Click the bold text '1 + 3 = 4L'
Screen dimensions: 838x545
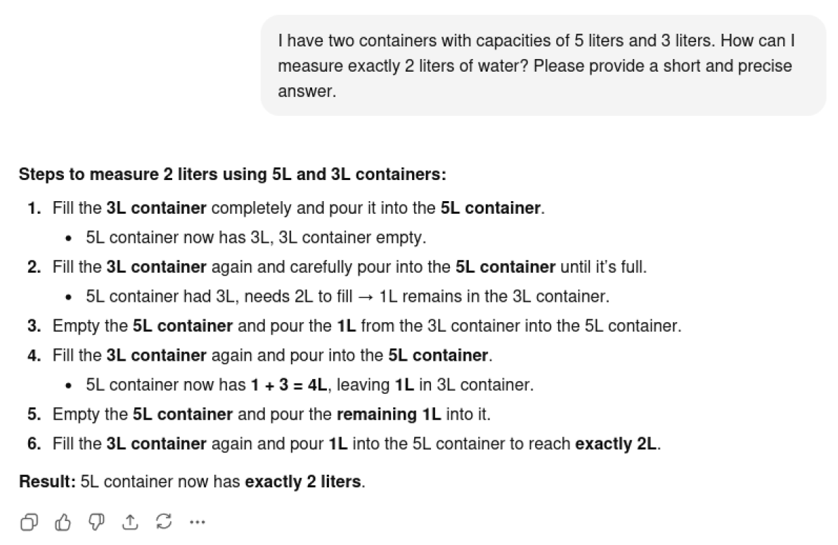pos(289,385)
